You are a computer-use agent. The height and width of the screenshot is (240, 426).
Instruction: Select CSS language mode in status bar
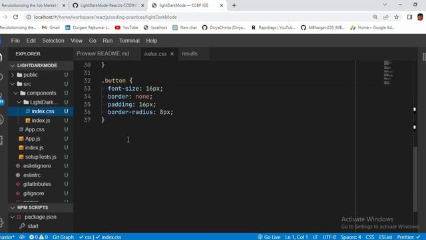point(370,237)
